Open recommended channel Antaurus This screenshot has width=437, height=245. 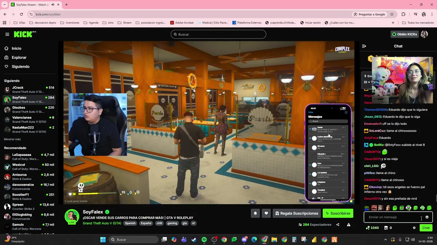point(29,177)
